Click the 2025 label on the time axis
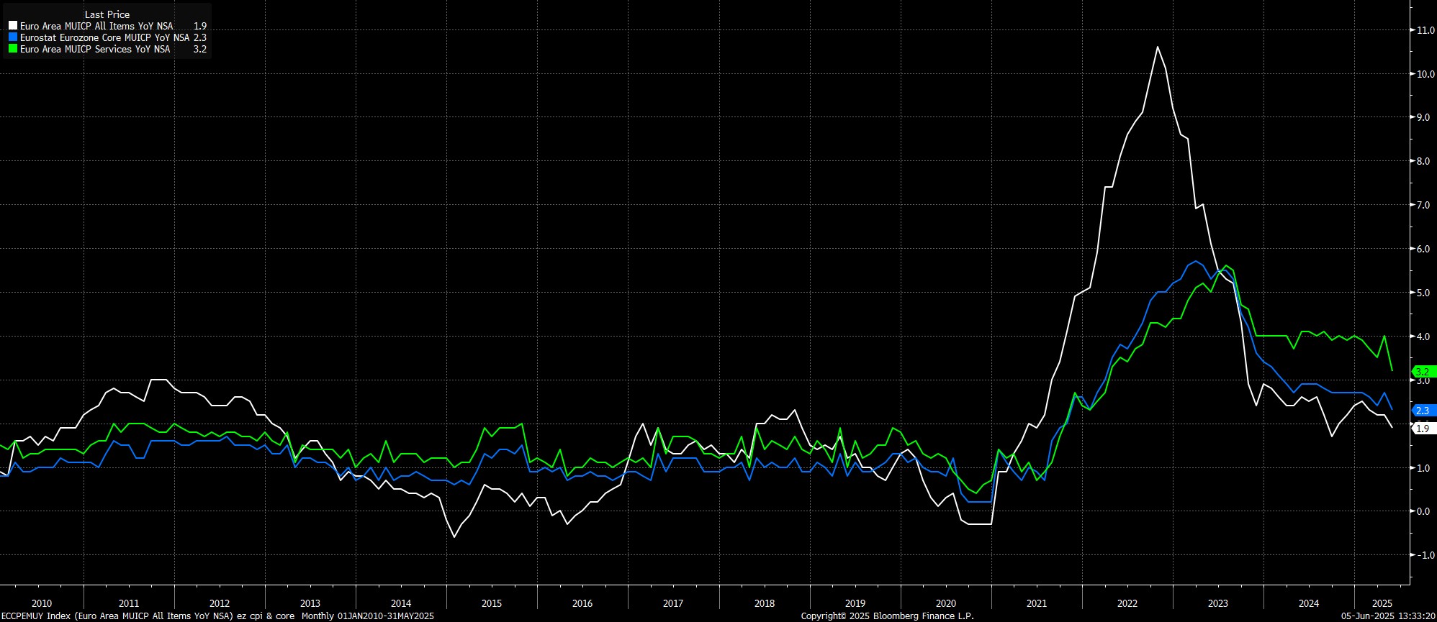 click(1381, 603)
